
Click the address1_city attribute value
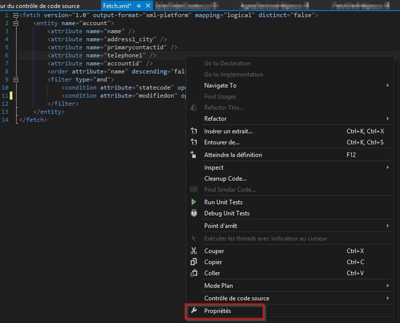click(130, 39)
